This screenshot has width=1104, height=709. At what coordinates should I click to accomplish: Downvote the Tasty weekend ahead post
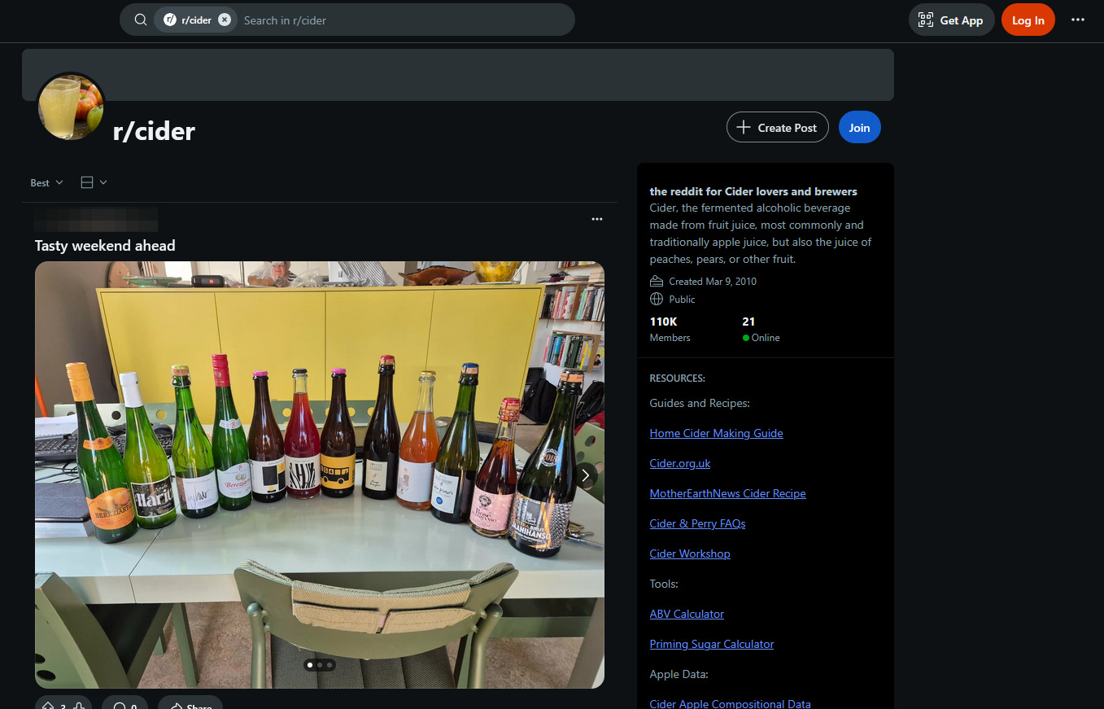(79, 705)
